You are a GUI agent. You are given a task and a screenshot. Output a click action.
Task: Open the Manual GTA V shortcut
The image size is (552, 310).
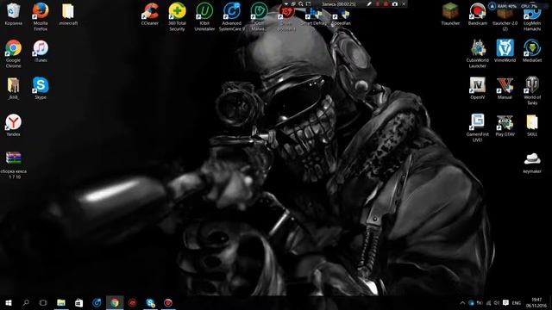[x=505, y=88]
